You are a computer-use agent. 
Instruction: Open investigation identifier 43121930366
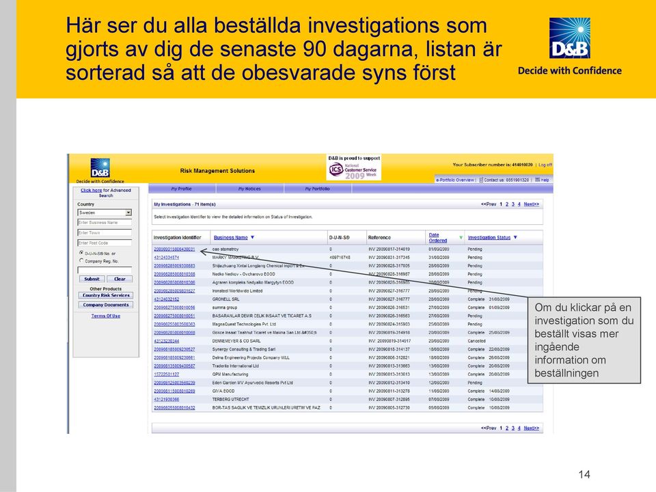(166, 400)
